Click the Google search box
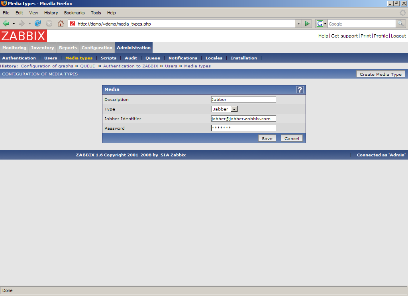408x296 pixels. point(362,24)
